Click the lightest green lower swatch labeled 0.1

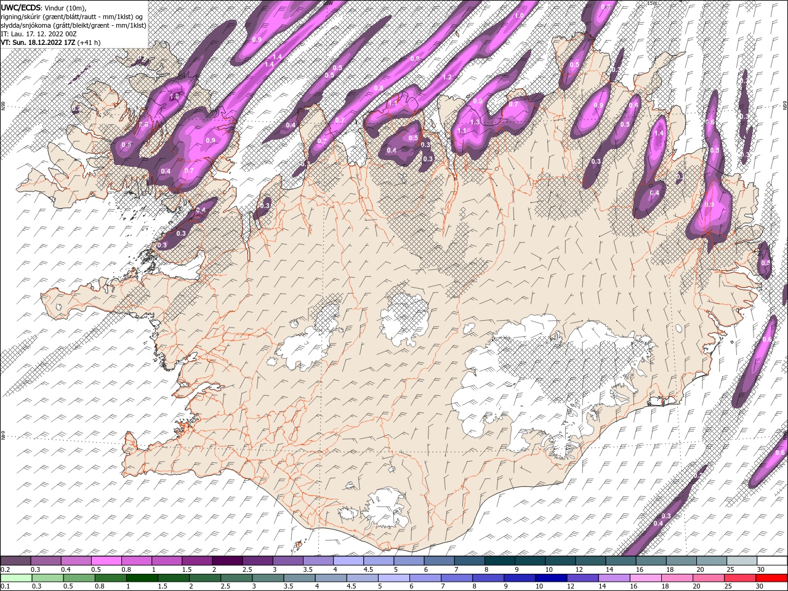pos(16,578)
